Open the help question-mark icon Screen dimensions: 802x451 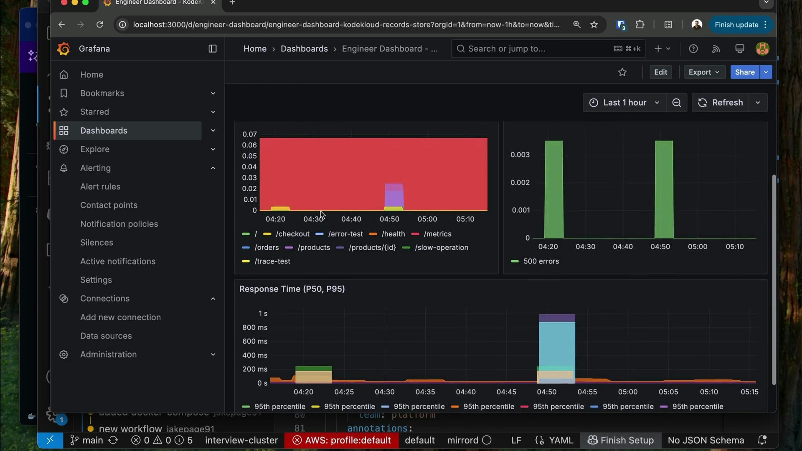693,48
